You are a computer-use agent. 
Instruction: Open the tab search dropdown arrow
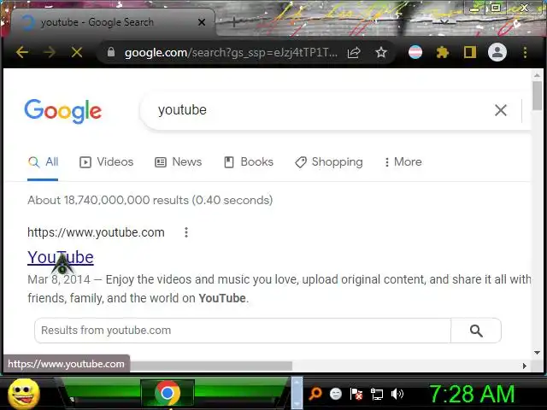(444, 21)
